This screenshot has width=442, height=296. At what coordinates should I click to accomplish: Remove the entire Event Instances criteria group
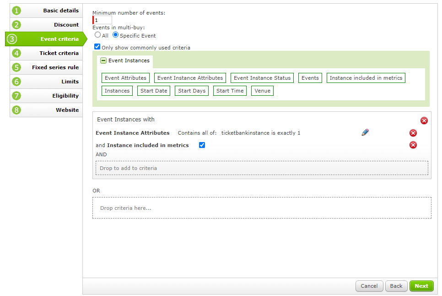point(424,121)
